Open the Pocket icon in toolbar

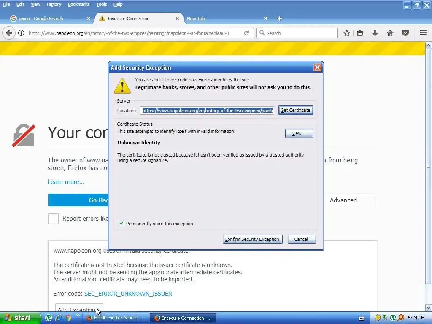coord(405,33)
